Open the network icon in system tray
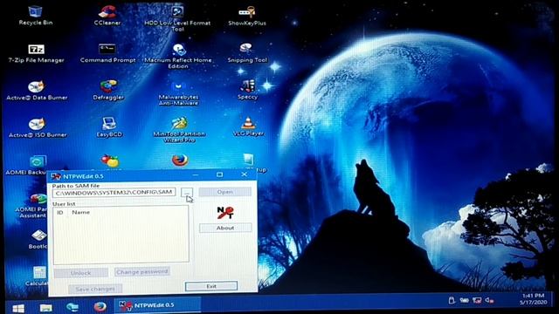 pos(477,300)
